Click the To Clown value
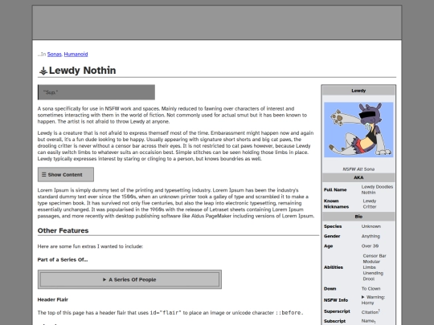 [x=371, y=289]
